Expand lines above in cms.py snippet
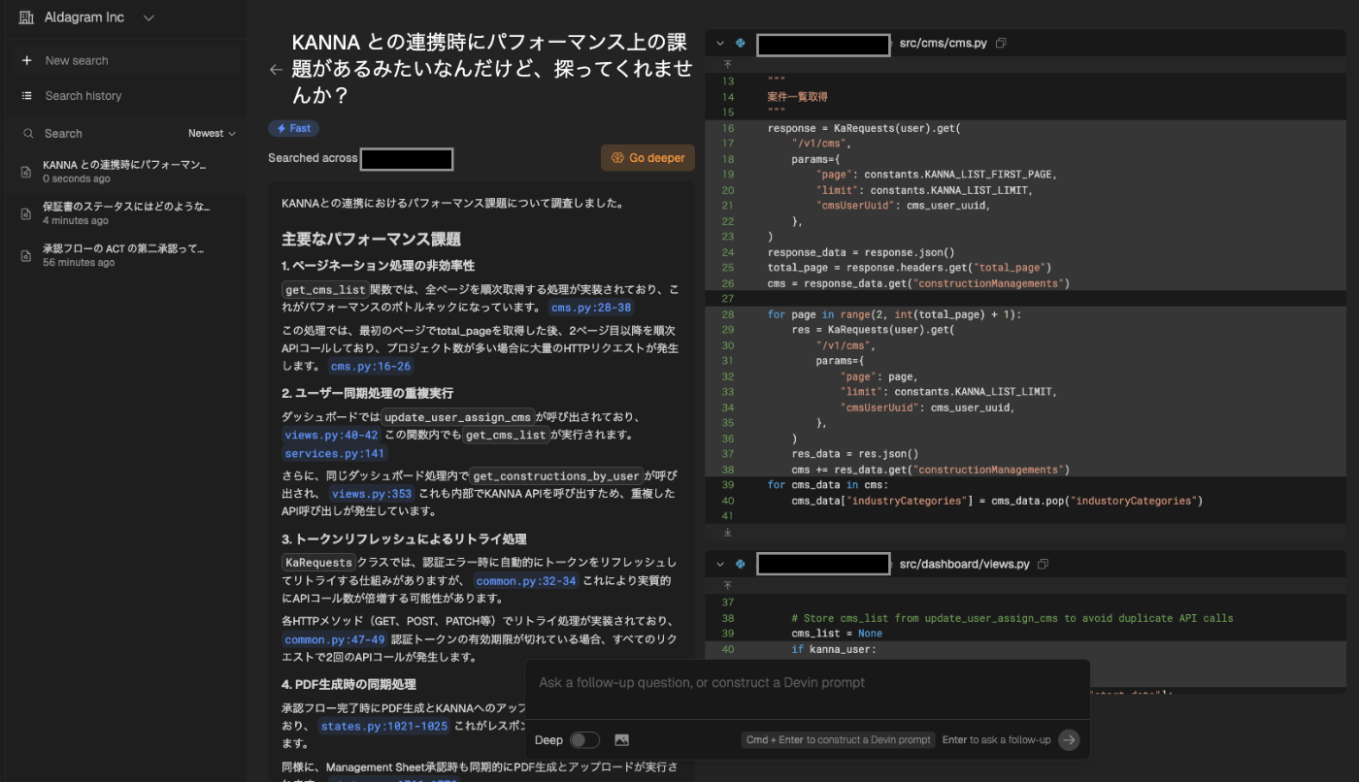1359x782 pixels. tap(727, 63)
